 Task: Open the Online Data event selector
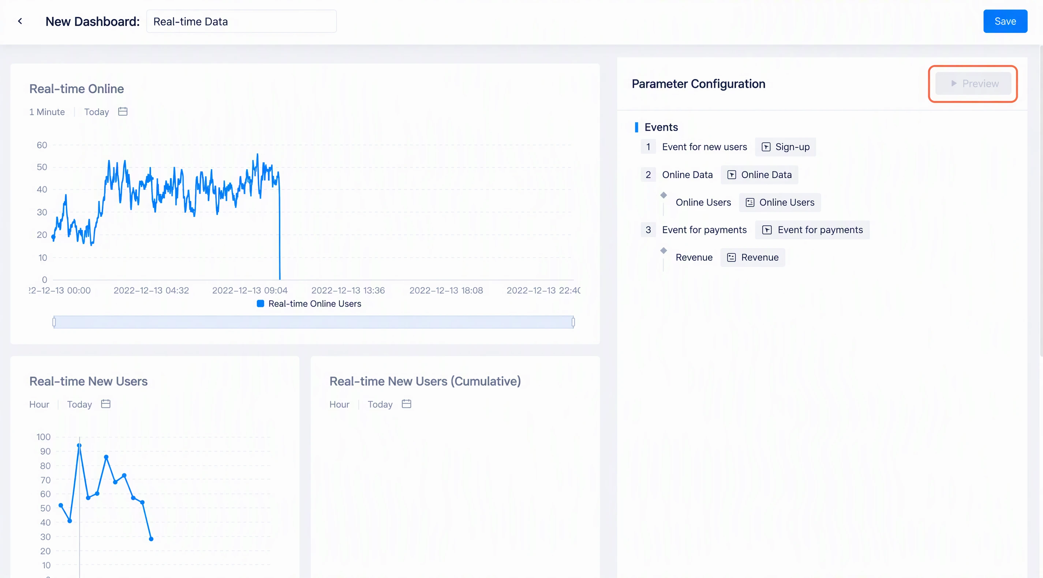click(759, 175)
